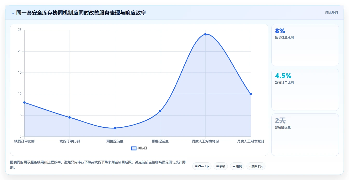Click the 对比矩阵 label

point(331,12)
